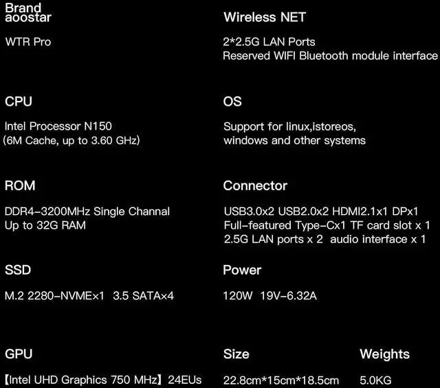Viewport: 440px width, 388px height.
Task: Click the ROM section heading
Action: click(x=20, y=186)
